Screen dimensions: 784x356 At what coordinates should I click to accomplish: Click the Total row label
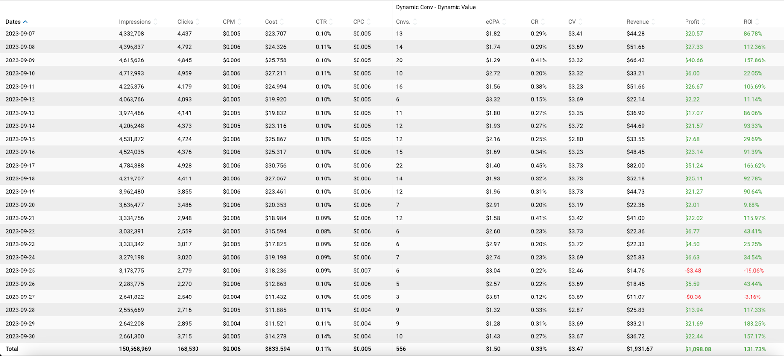pos(12,349)
